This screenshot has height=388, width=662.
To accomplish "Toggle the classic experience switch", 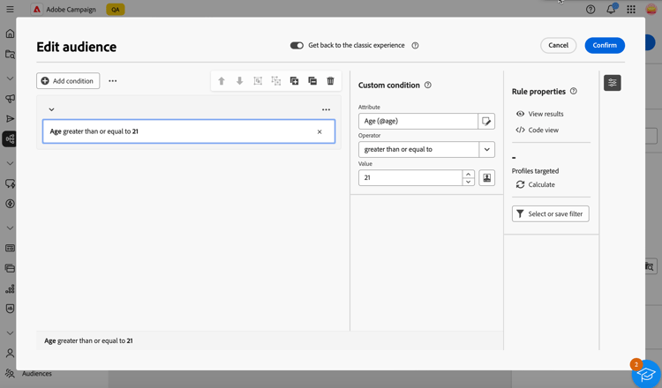I will pyautogui.click(x=297, y=46).
